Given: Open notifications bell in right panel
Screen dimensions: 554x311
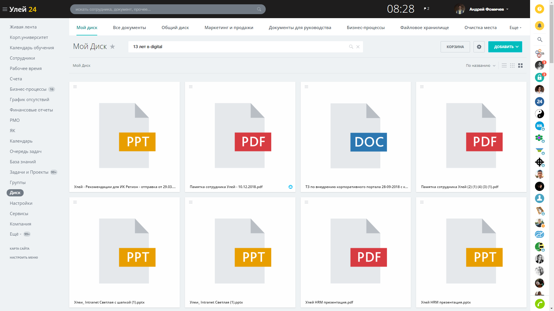Looking at the screenshot, I should pos(540,26).
